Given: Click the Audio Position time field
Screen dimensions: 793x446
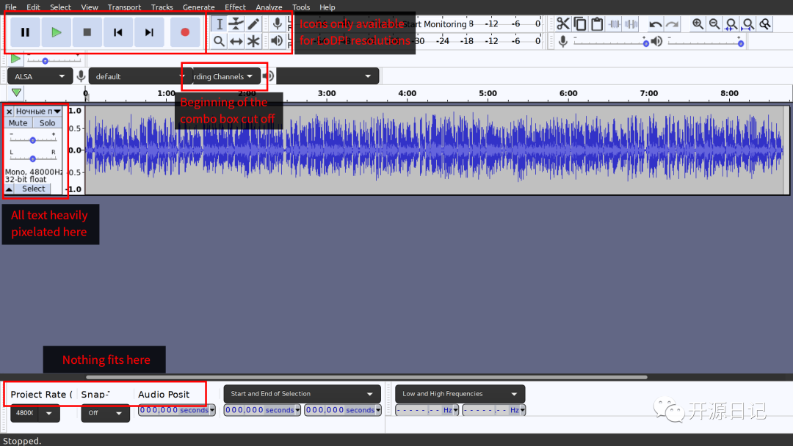Looking at the screenshot, I should tap(177, 410).
